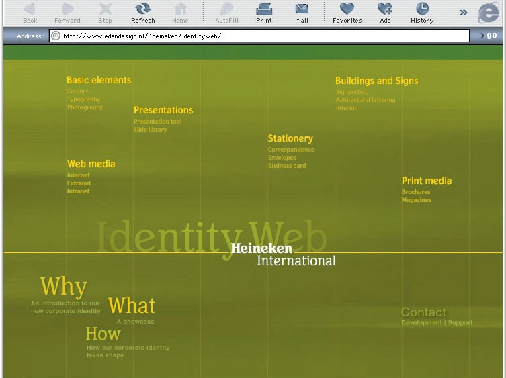The width and height of the screenshot is (506, 378).
Task: Refresh the page using the Refresh icon
Action: pyautogui.click(x=142, y=9)
